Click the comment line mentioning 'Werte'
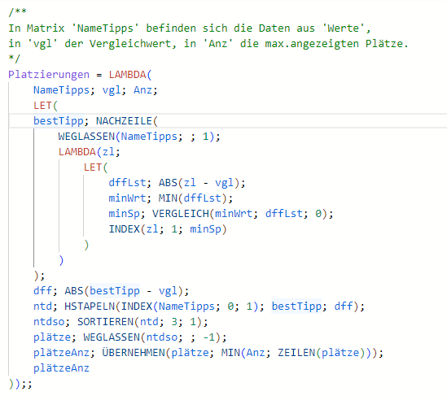Screen dimensions: 447x400 pyautogui.click(x=190, y=28)
